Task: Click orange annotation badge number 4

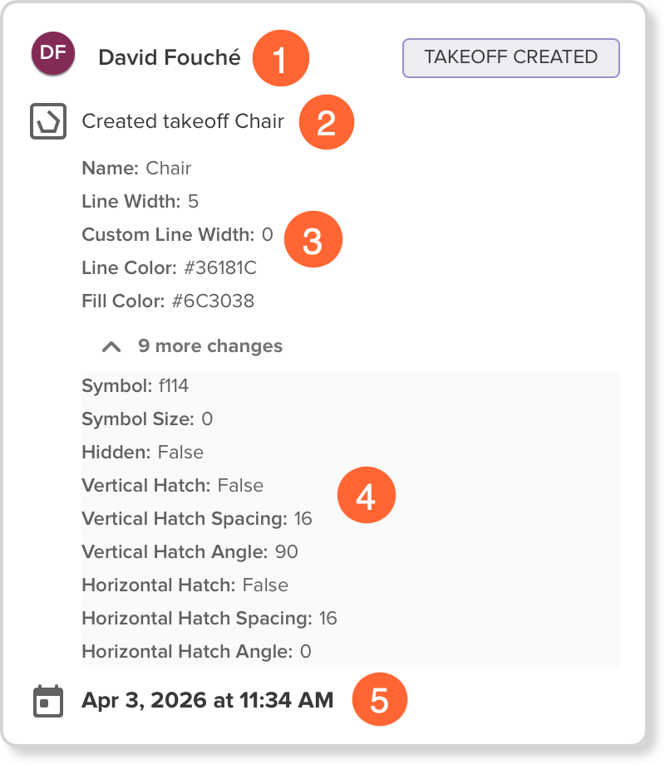Action: click(x=366, y=496)
